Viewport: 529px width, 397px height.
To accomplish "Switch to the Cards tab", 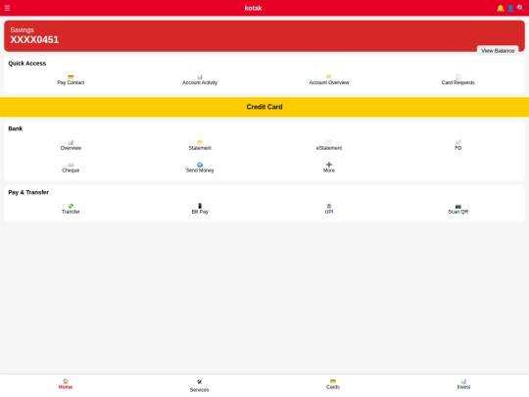I will click(x=333, y=384).
